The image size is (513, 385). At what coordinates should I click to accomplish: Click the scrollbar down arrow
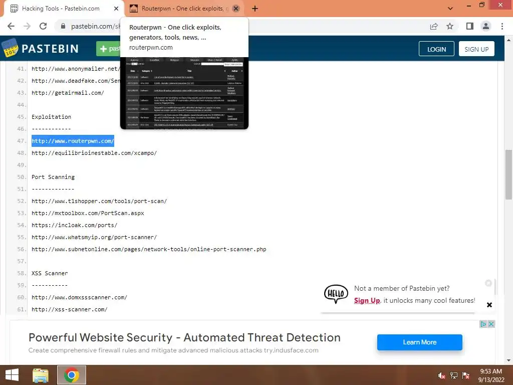pyautogui.click(x=508, y=360)
